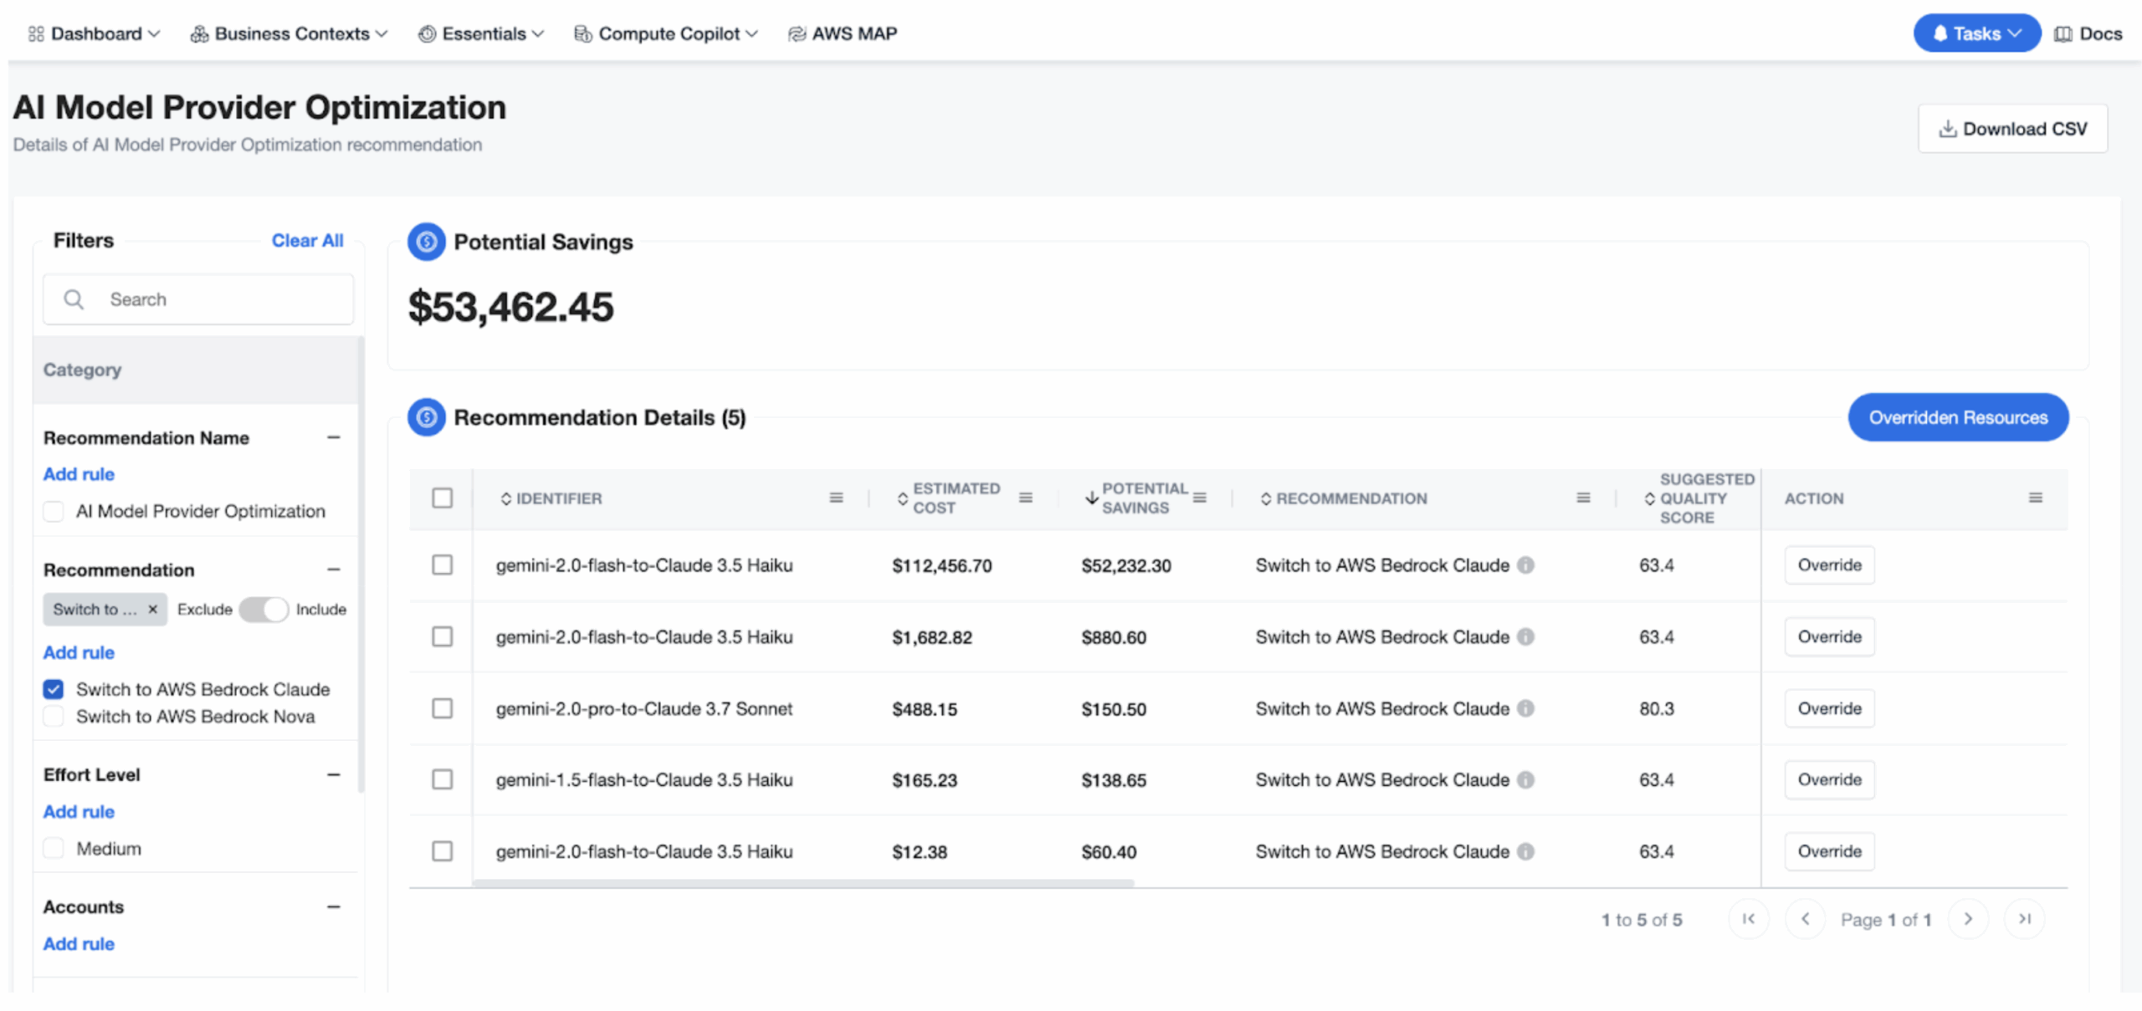Click info icon in gemini-2.0-pro row
2142x1011 pixels.
click(x=1526, y=708)
